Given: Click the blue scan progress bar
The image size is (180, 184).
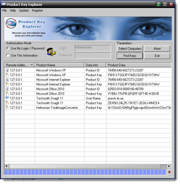Looking at the screenshot, I should 85,172.
